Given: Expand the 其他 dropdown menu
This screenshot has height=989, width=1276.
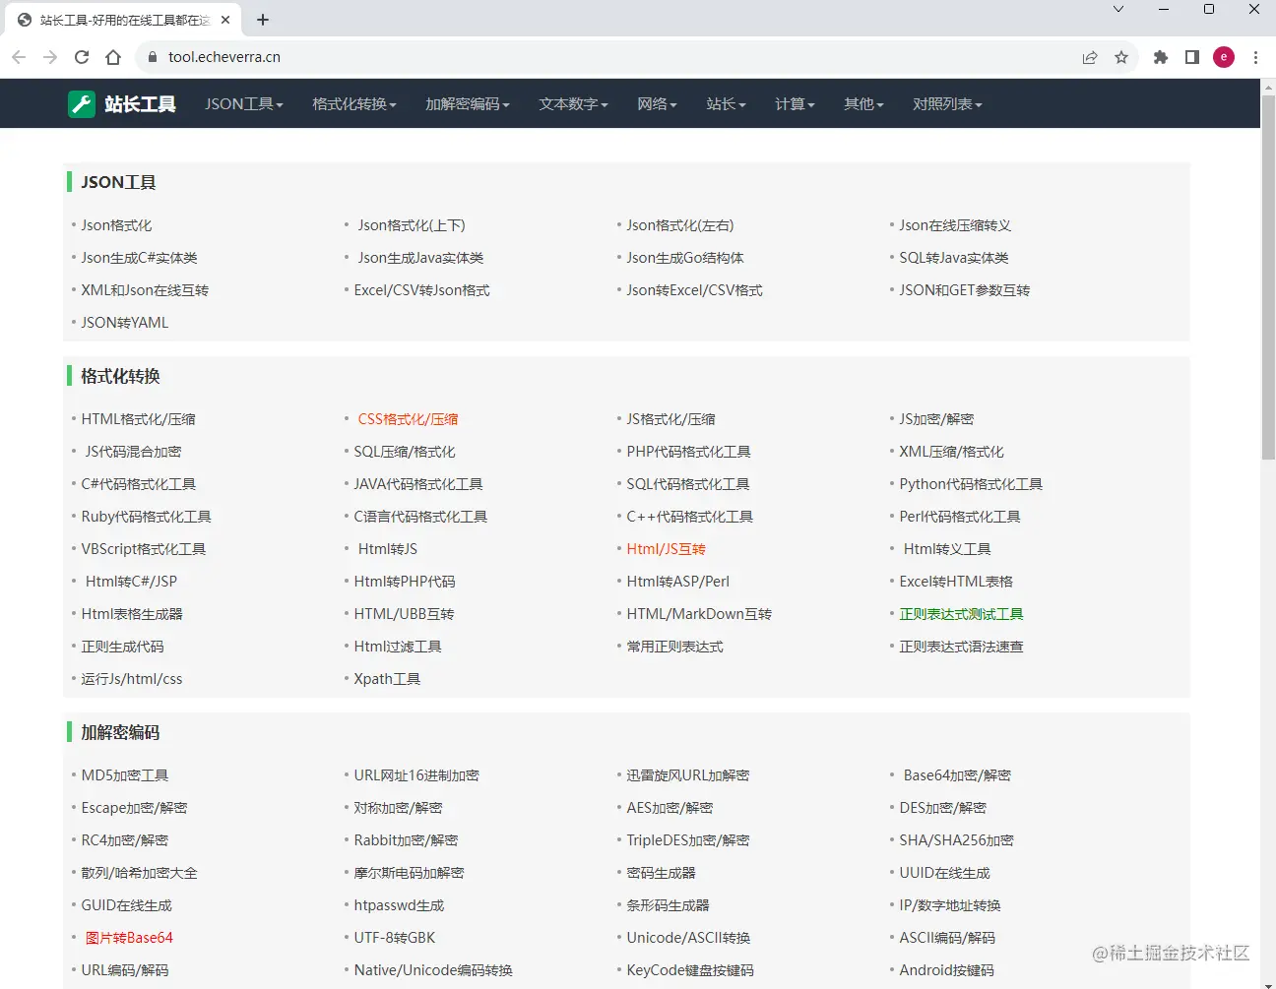Looking at the screenshot, I should click(863, 103).
